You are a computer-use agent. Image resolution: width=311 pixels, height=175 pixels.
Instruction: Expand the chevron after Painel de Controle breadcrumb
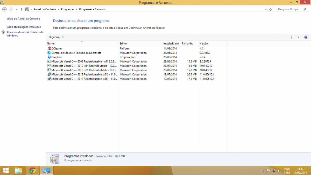[59, 9]
